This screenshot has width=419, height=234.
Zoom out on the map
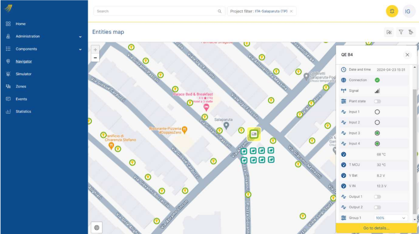pyautogui.click(x=95, y=58)
